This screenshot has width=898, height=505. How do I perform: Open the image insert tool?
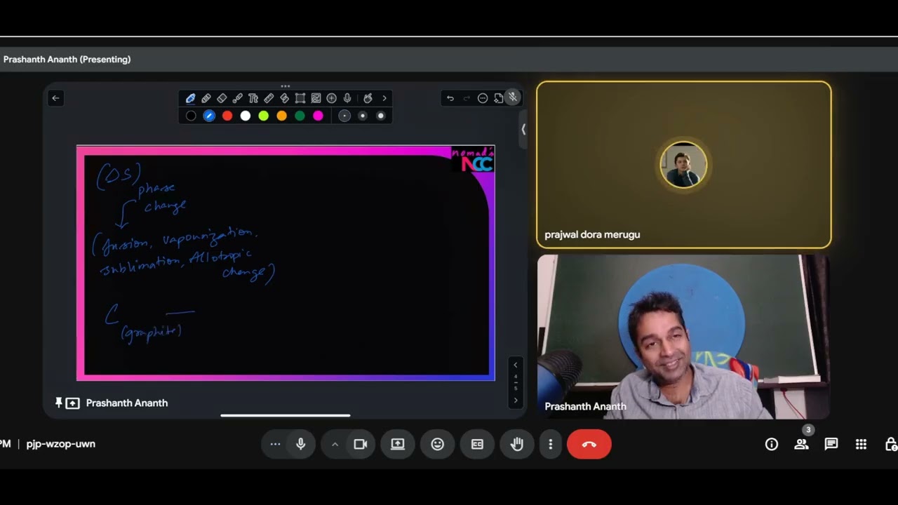[x=316, y=98]
